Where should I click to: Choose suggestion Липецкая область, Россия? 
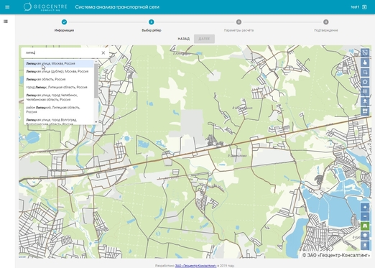pos(59,79)
